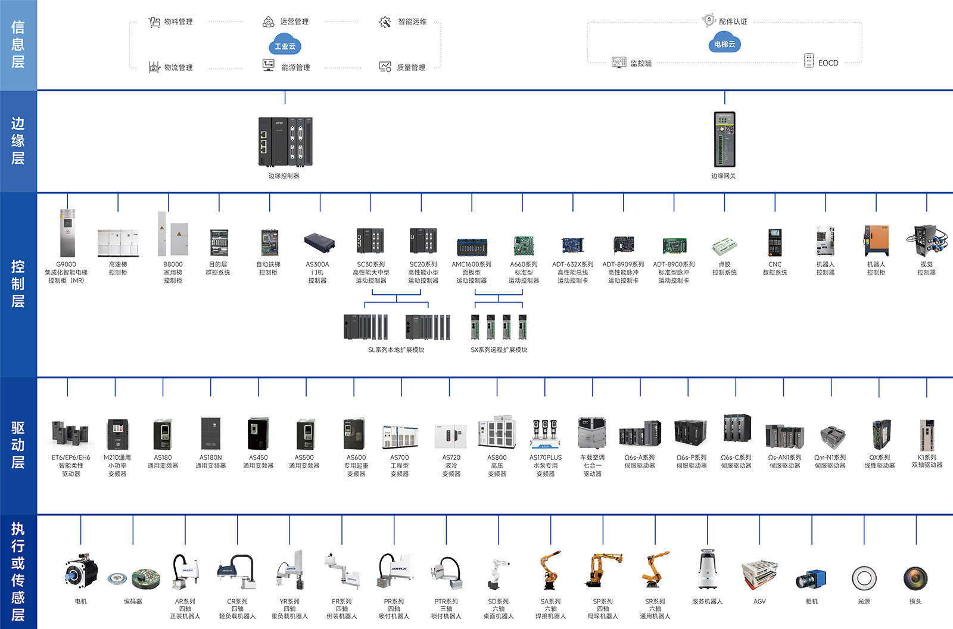Select the AS300A 门机控制器 image
Screen dimensions: 953x629
[x=319, y=243]
